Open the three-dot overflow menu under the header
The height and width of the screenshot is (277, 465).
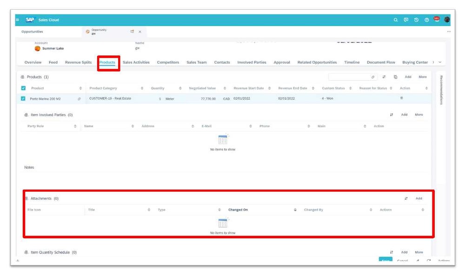[x=449, y=32]
